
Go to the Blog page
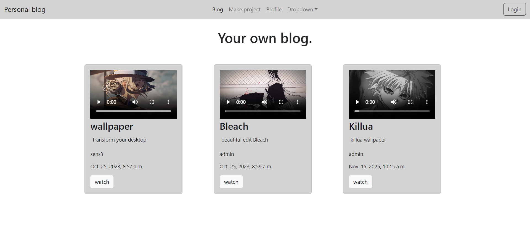218,9
